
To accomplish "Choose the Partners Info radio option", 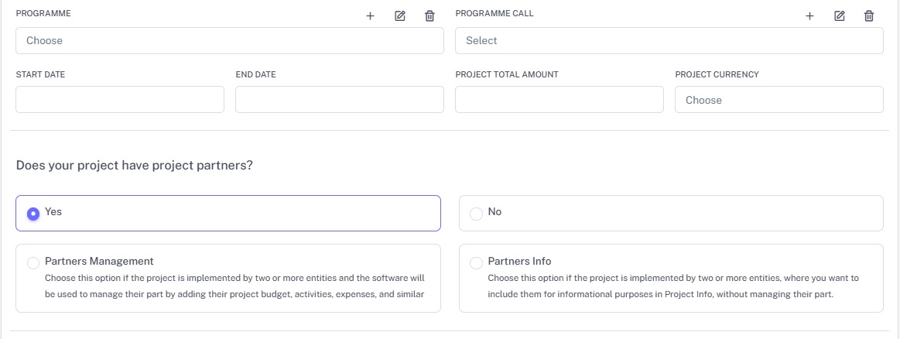I will 477,263.
